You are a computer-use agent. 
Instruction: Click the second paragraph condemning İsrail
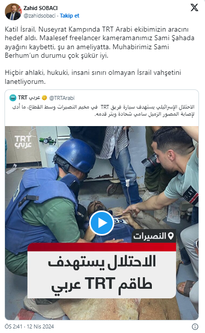click(x=93, y=77)
